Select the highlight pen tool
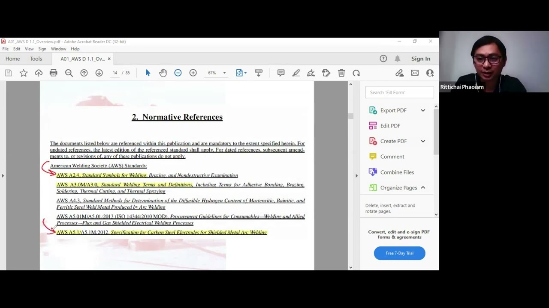Viewport: 549px width, 308px height. pyautogui.click(x=296, y=73)
